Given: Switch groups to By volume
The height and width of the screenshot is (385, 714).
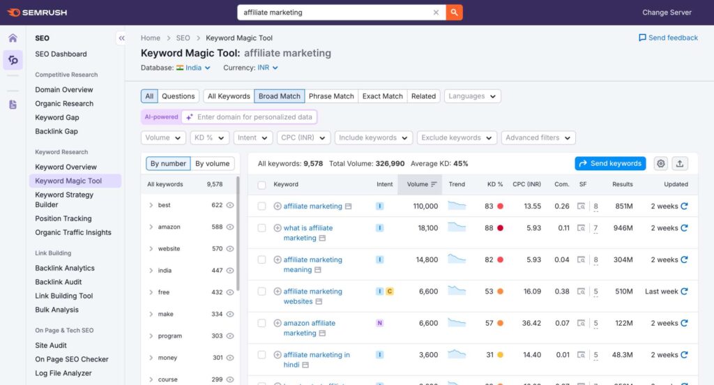Looking at the screenshot, I should pos(212,164).
